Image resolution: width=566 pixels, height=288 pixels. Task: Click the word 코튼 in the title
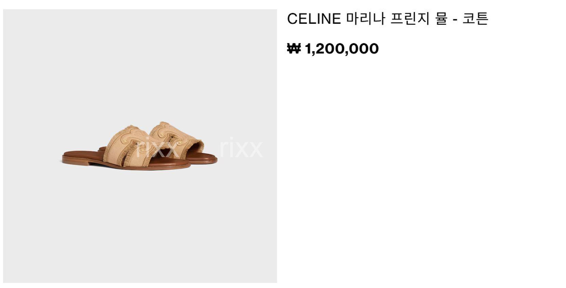tap(475, 18)
